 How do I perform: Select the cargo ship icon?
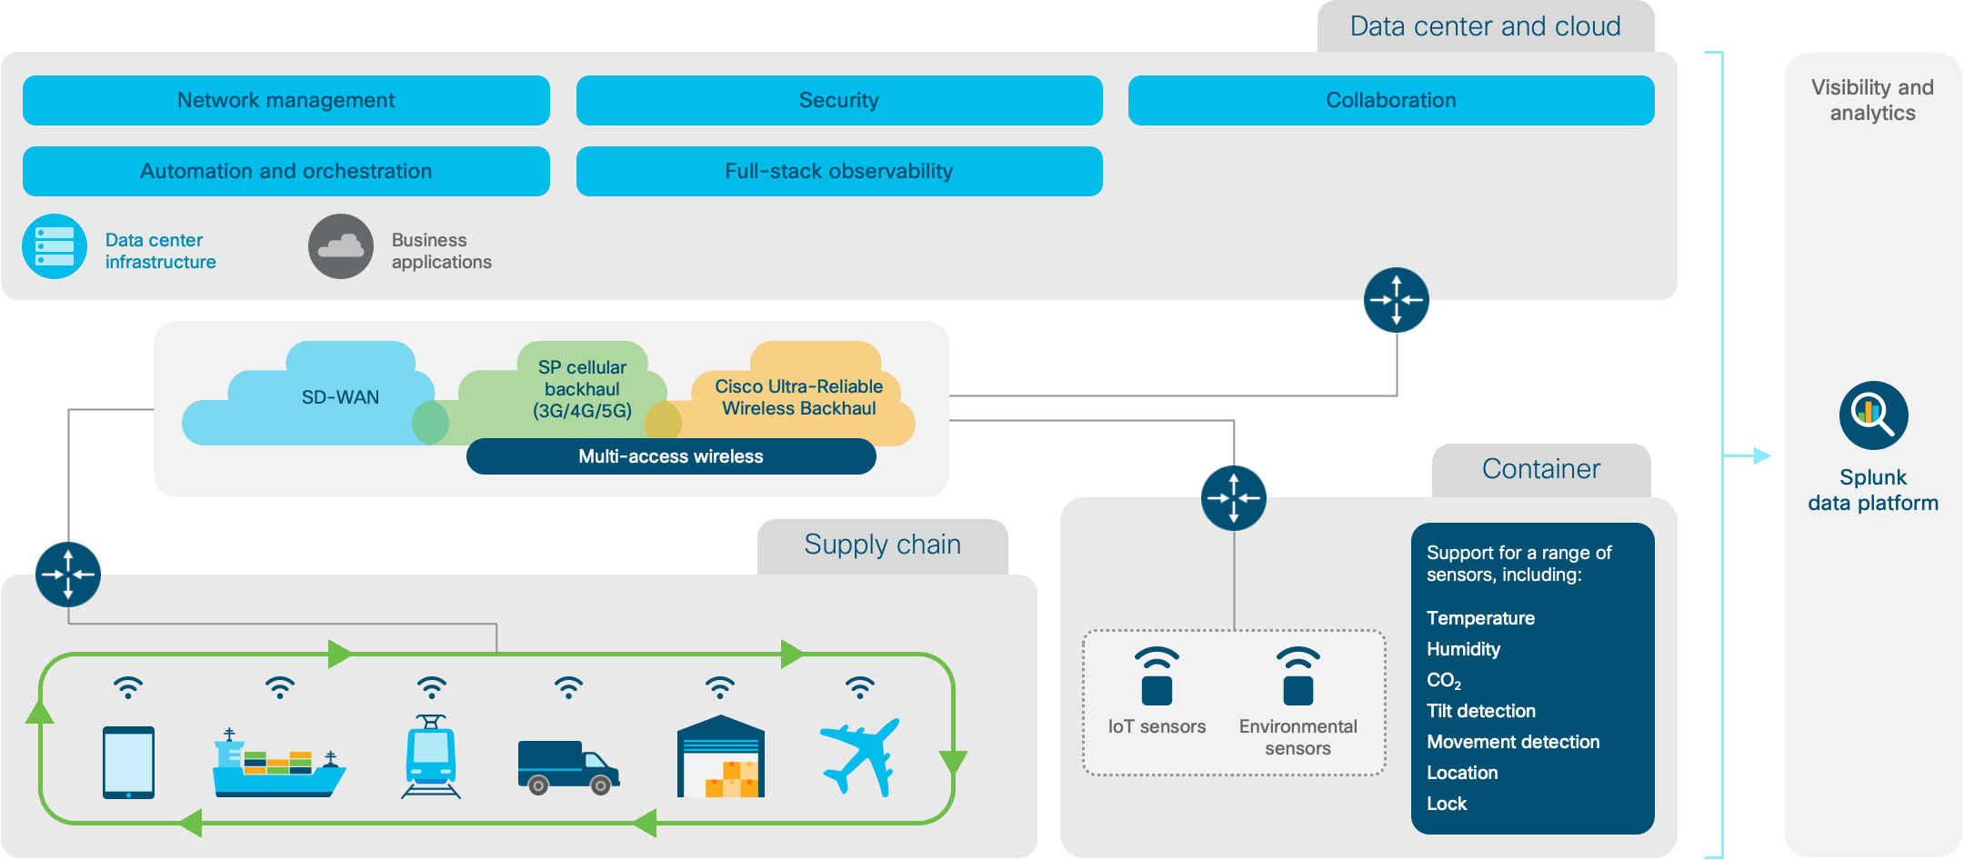(x=279, y=764)
